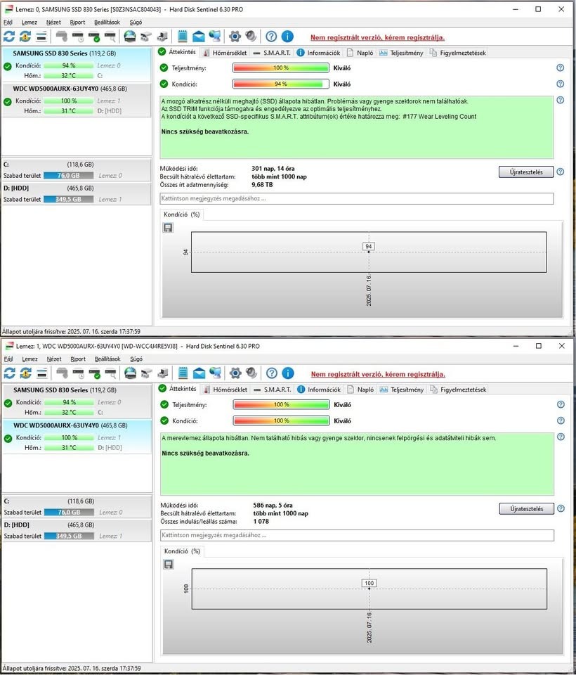Viewport: 576px width, 675px height.
Task: Select SAMSUNG SSD 830 disk in bottom window list
Action: (77, 401)
